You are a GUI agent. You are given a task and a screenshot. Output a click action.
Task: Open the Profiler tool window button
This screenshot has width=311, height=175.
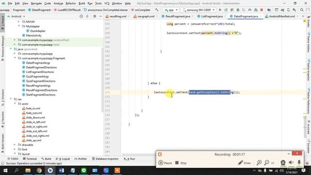pyautogui.click(x=81, y=159)
